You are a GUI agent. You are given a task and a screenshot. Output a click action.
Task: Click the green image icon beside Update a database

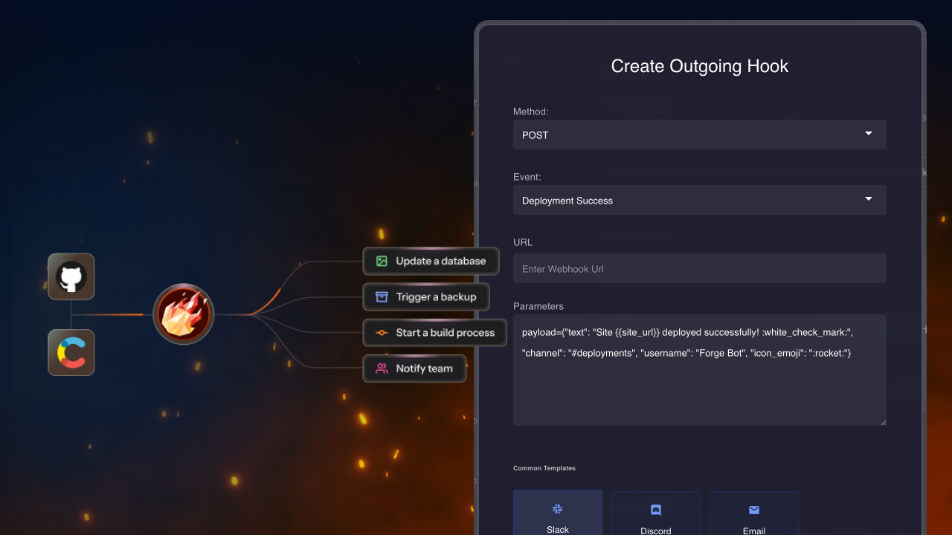(x=380, y=261)
